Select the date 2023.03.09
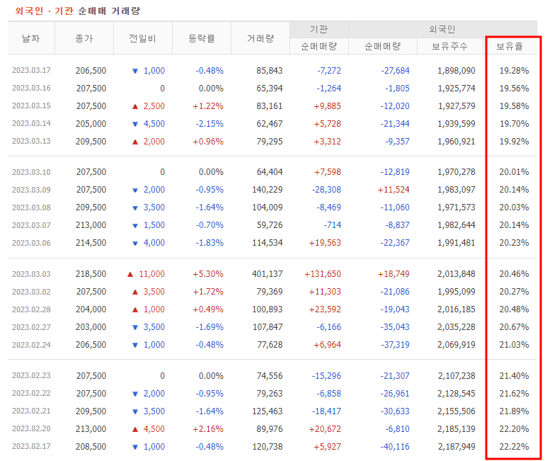This screenshot has height=461, width=545. pos(31,190)
